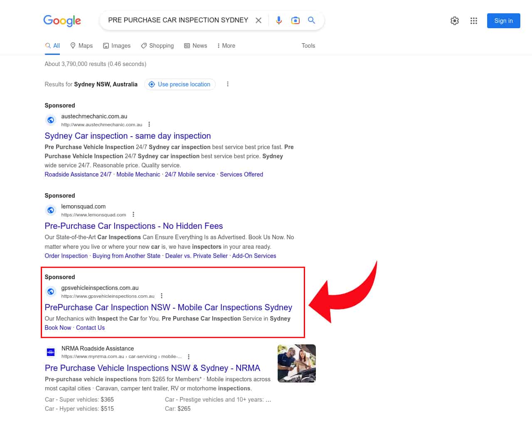Click the NRMA result thumbnail image
532x422 pixels.
coord(296,363)
